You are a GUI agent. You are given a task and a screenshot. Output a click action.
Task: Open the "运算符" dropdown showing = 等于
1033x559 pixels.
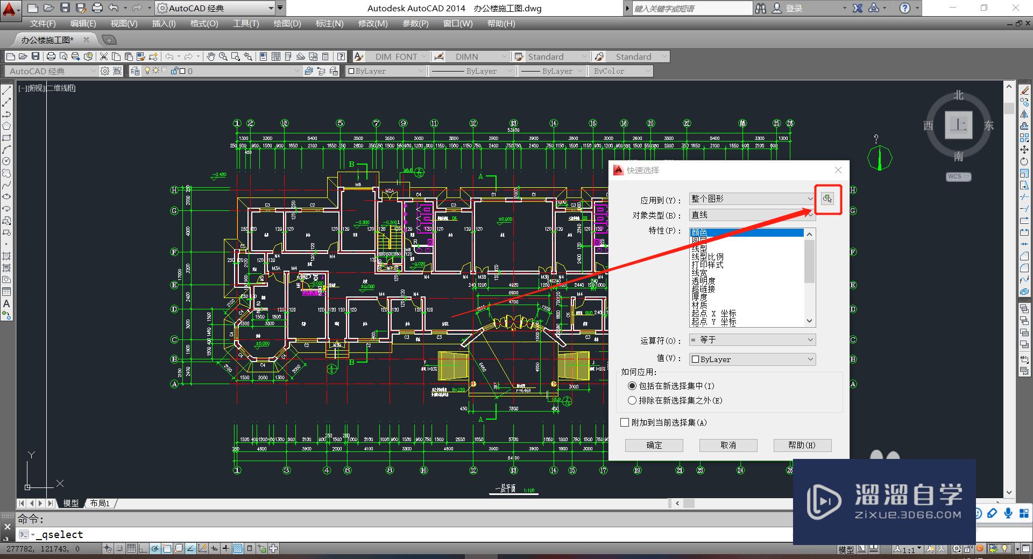point(753,340)
